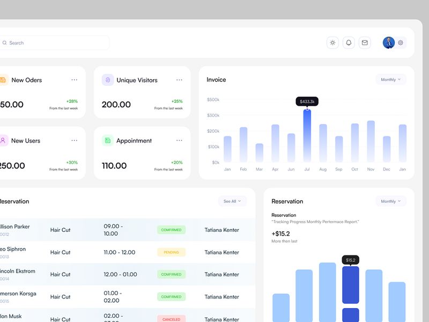Click the $500k axis label
This screenshot has width=429, height=322.
(x=213, y=99)
